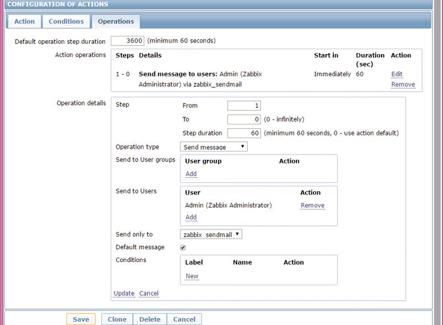Viewport: 443px width, 325px height.
Task: Focus the Step duration field
Action: point(244,133)
